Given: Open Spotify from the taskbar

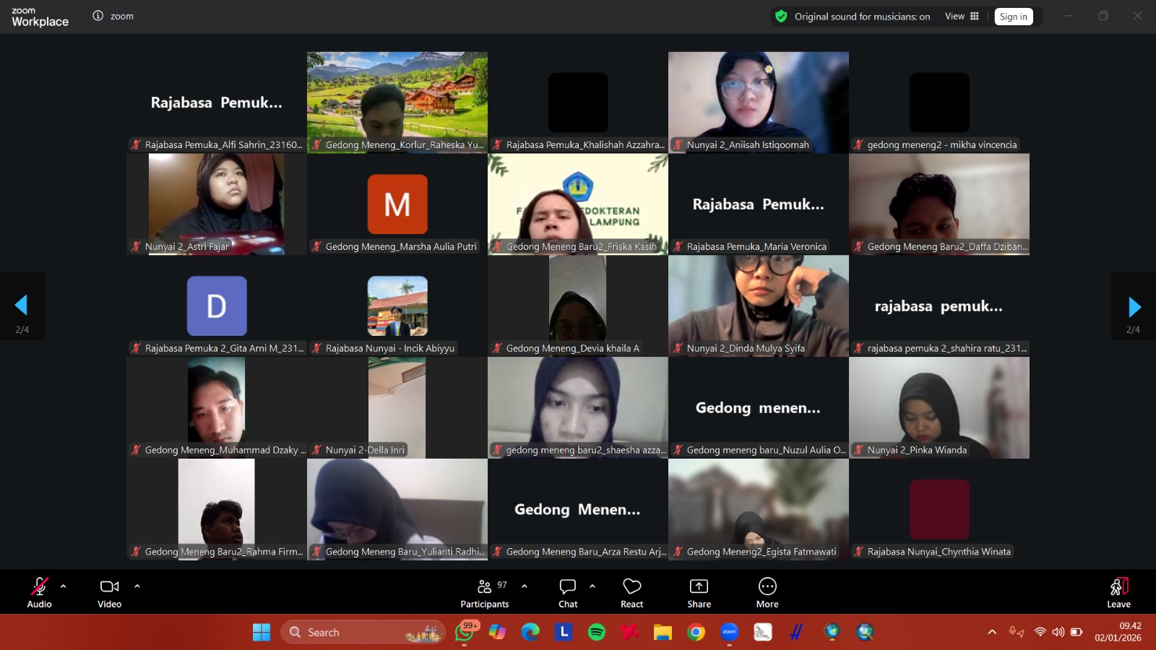Looking at the screenshot, I should (x=596, y=633).
